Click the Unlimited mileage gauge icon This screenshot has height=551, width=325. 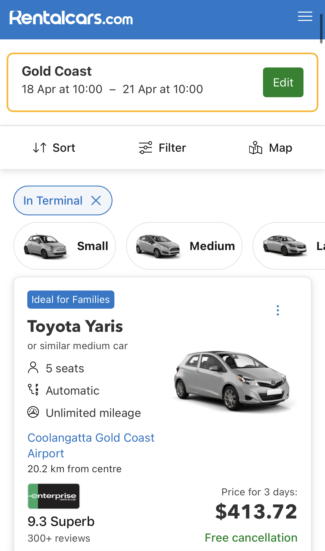coord(33,412)
